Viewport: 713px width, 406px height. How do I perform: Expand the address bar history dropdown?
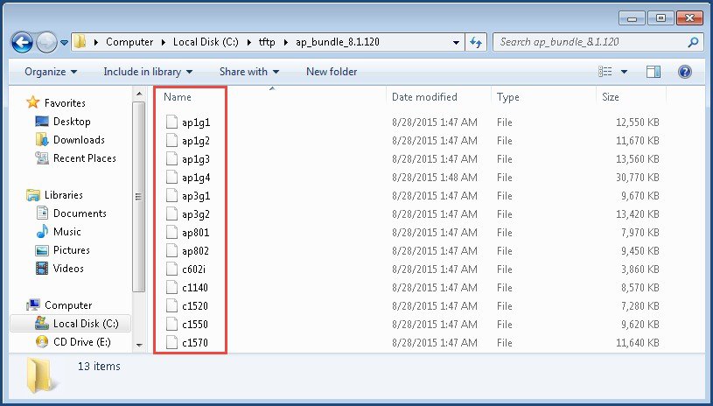(x=456, y=43)
